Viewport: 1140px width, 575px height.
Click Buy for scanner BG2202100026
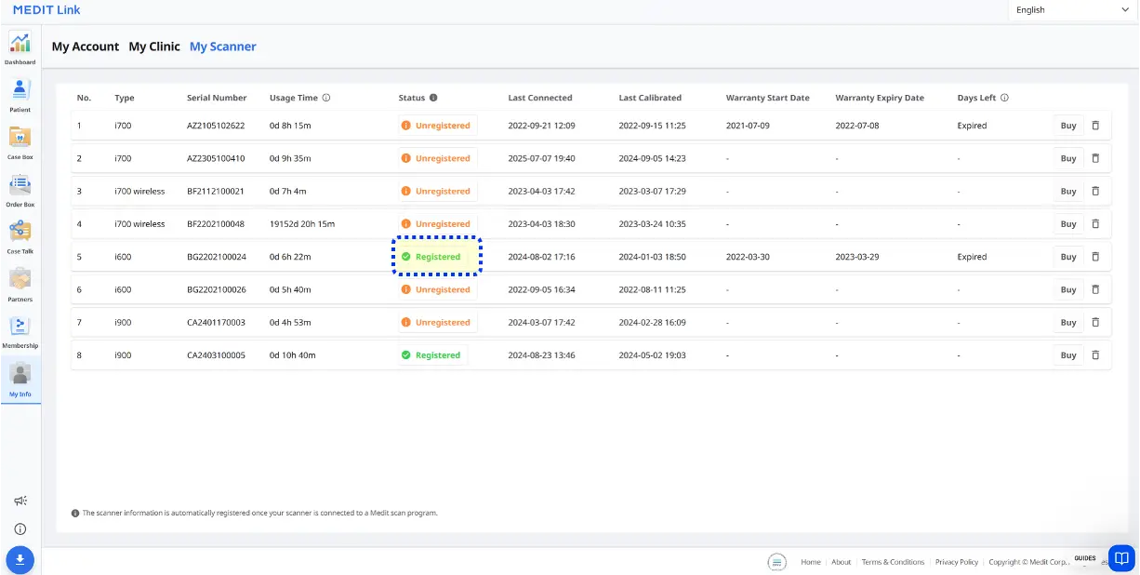(1068, 289)
